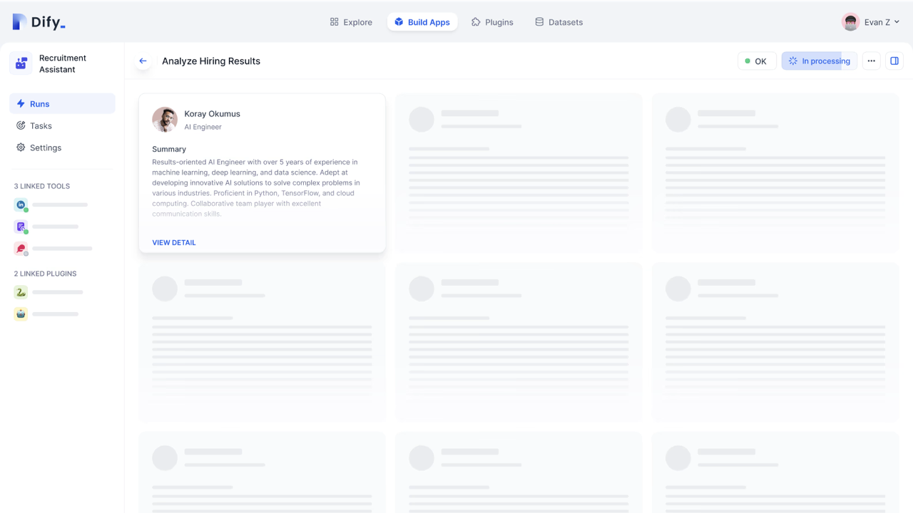Click VIEW DETAIL on Koray Okumus card
This screenshot has width=913, height=513.
coord(174,242)
